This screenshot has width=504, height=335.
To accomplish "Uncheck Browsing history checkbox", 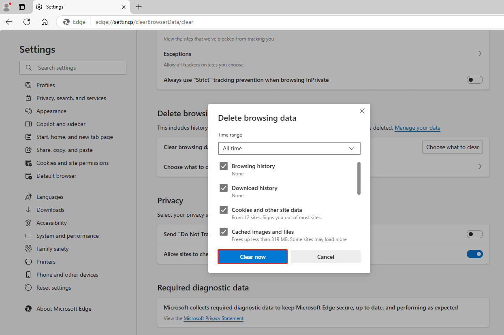I will click(x=224, y=166).
